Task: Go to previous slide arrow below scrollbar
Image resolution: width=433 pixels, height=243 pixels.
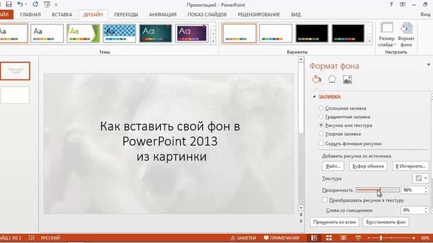Action: [301, 215]
